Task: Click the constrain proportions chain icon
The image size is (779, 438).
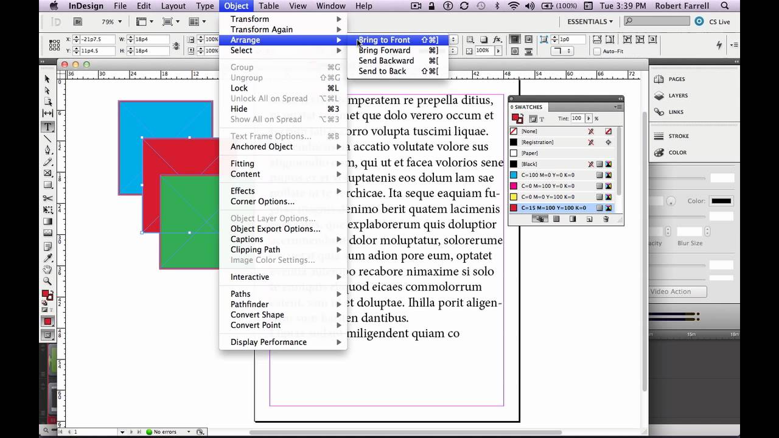Action: (176, 46)
